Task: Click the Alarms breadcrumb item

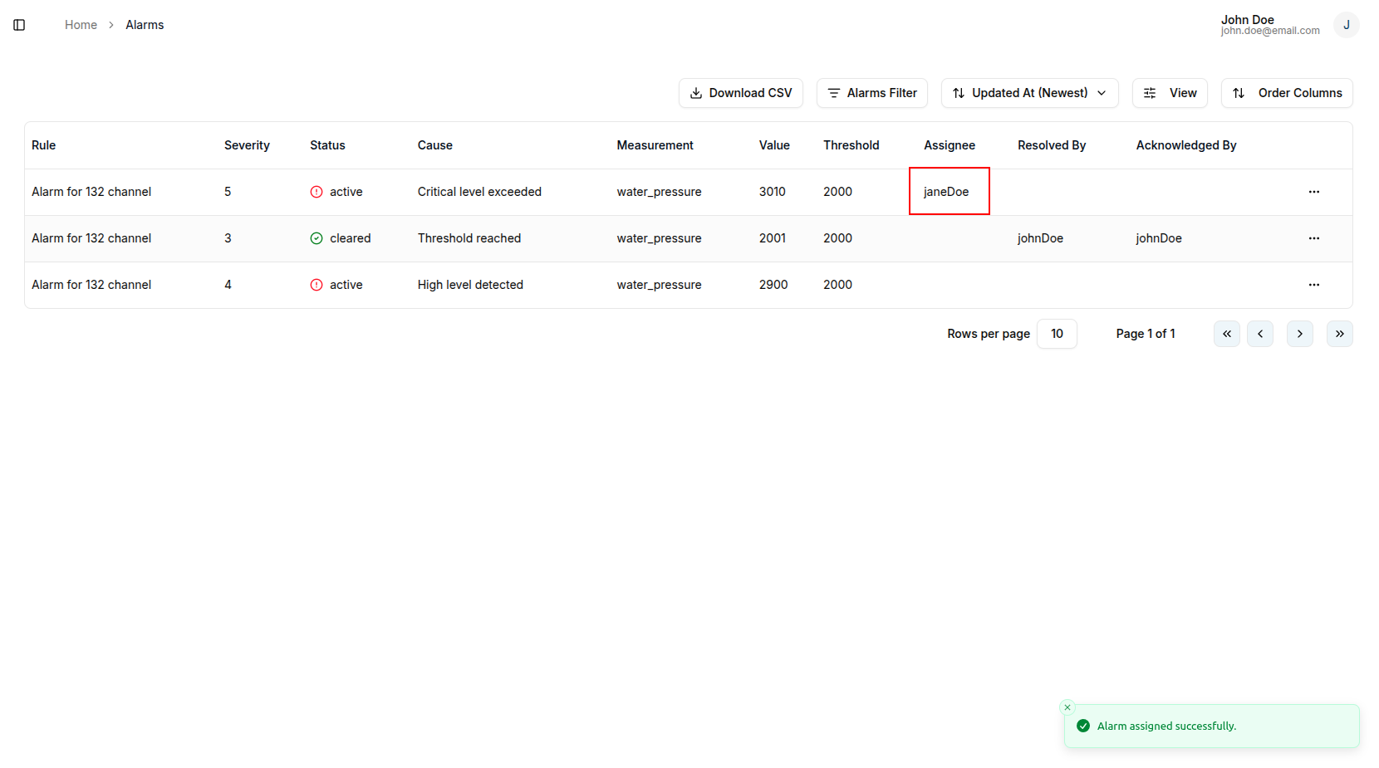Action: 145,25
